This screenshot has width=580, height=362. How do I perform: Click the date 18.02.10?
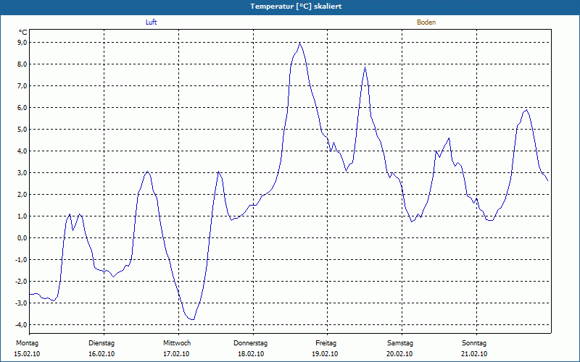pos(251,354)
